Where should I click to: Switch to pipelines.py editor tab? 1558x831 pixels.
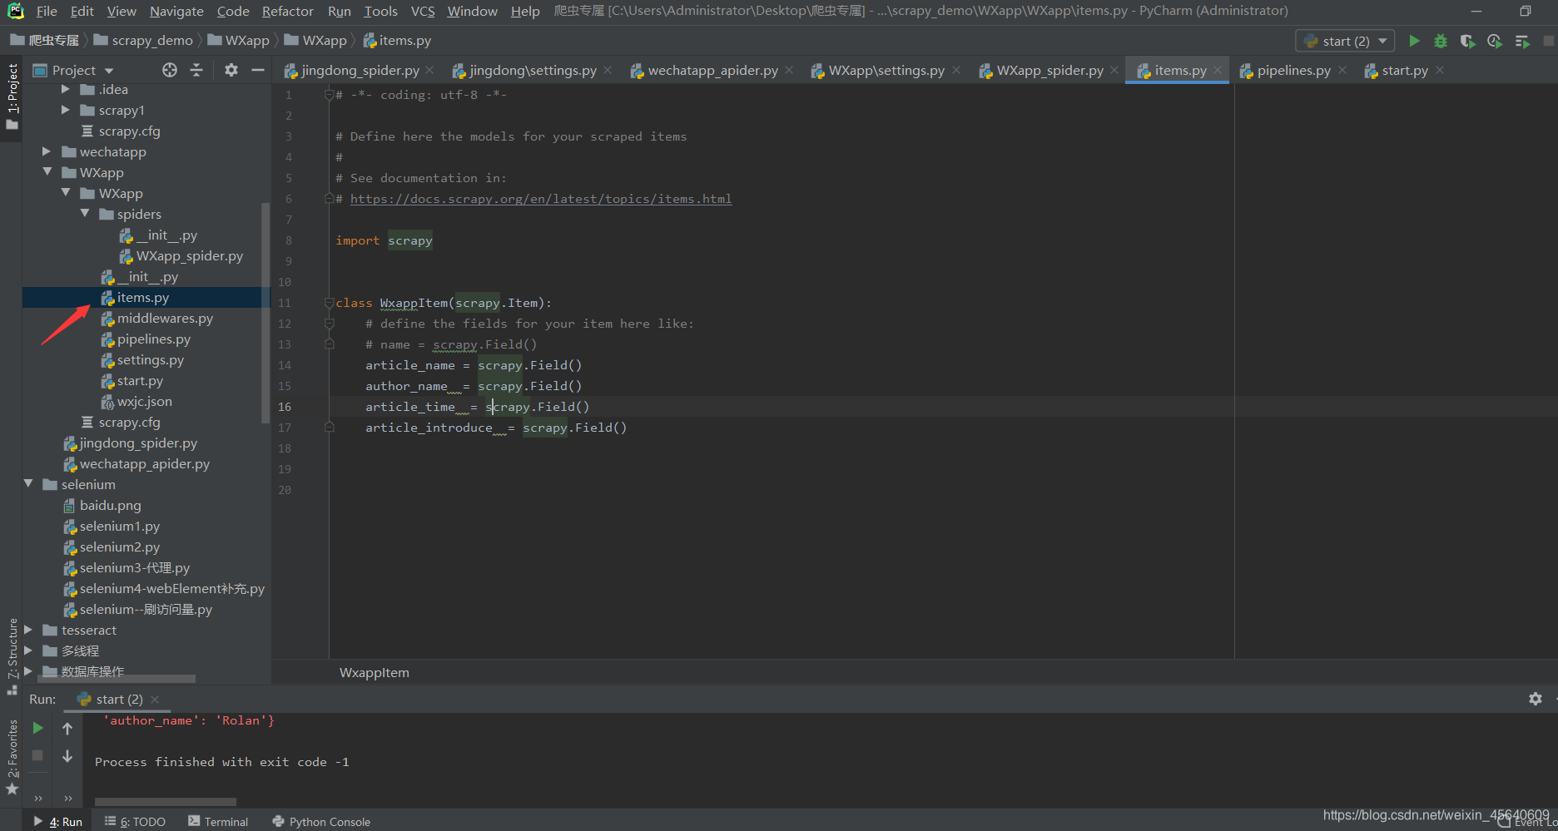[x=1293, y=71]
